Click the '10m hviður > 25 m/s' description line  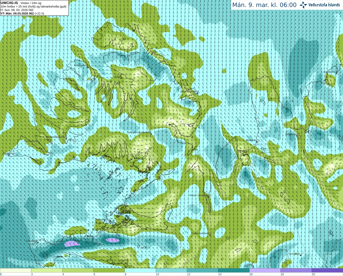click(33, 6)
